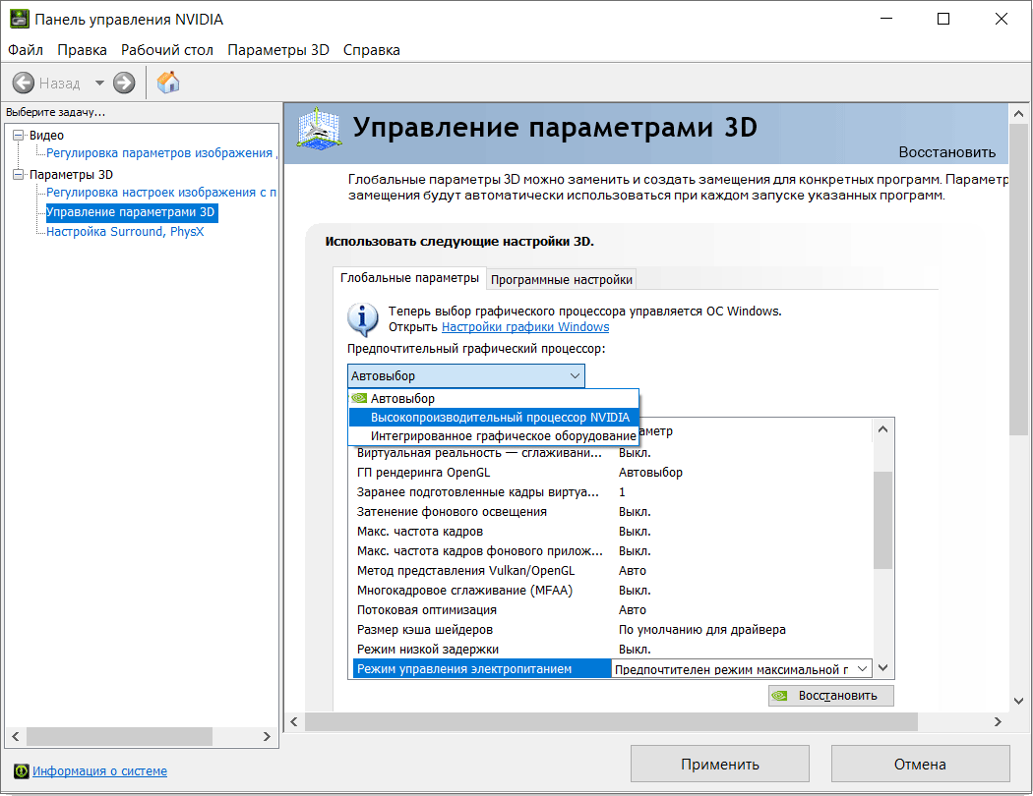Click the Отмена button
Screen dimensions: 1033x796
(x=920, y=764)
